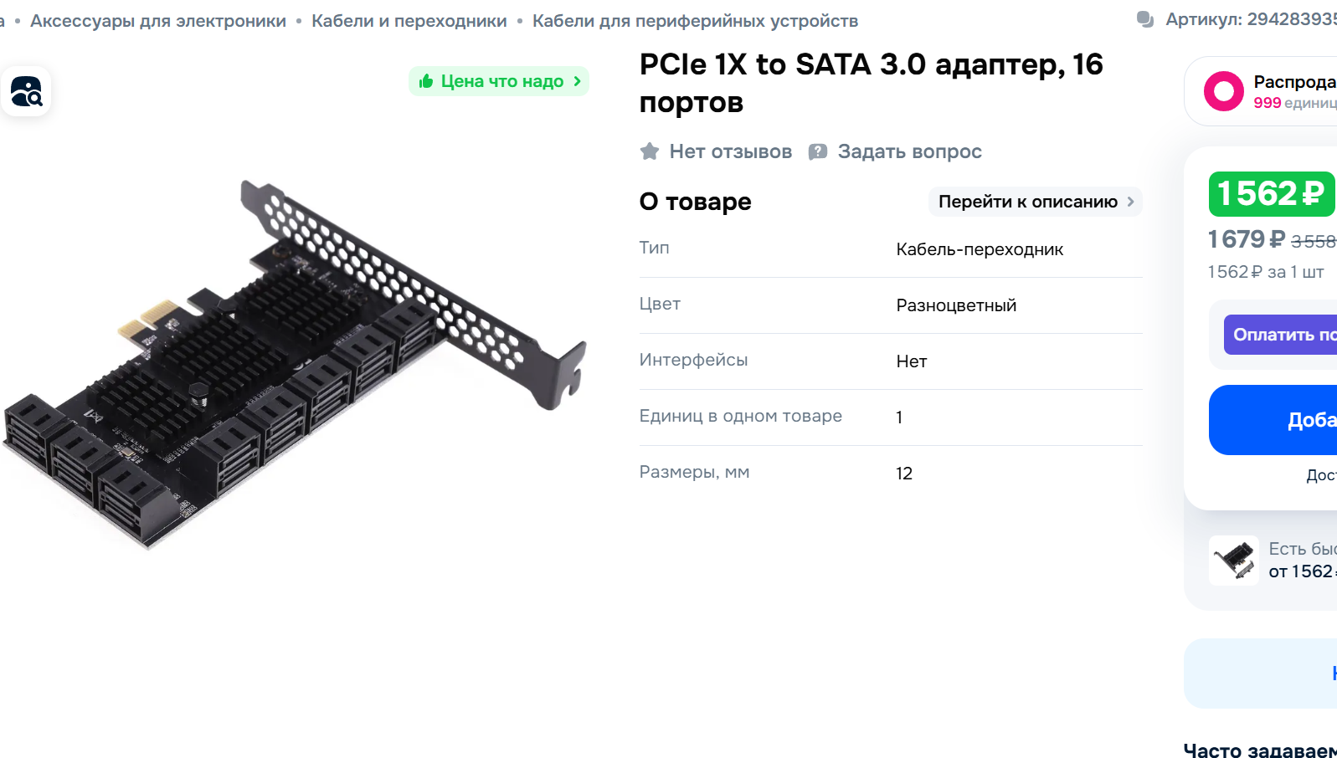Open the Кабели для периферийных устройств breadcrumb

click(696, 21)
